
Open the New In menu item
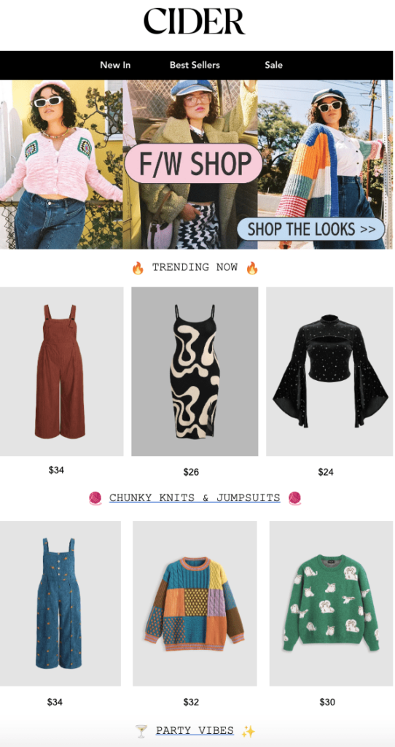pyautogui.click(x=115, y=65)
